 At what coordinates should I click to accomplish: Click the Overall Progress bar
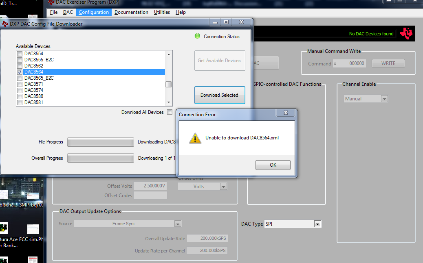101,158
